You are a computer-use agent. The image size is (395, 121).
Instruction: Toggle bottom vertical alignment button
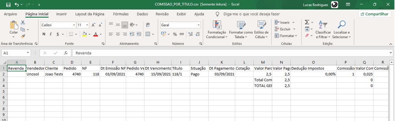pyautogui.click(x=124, y=25)
